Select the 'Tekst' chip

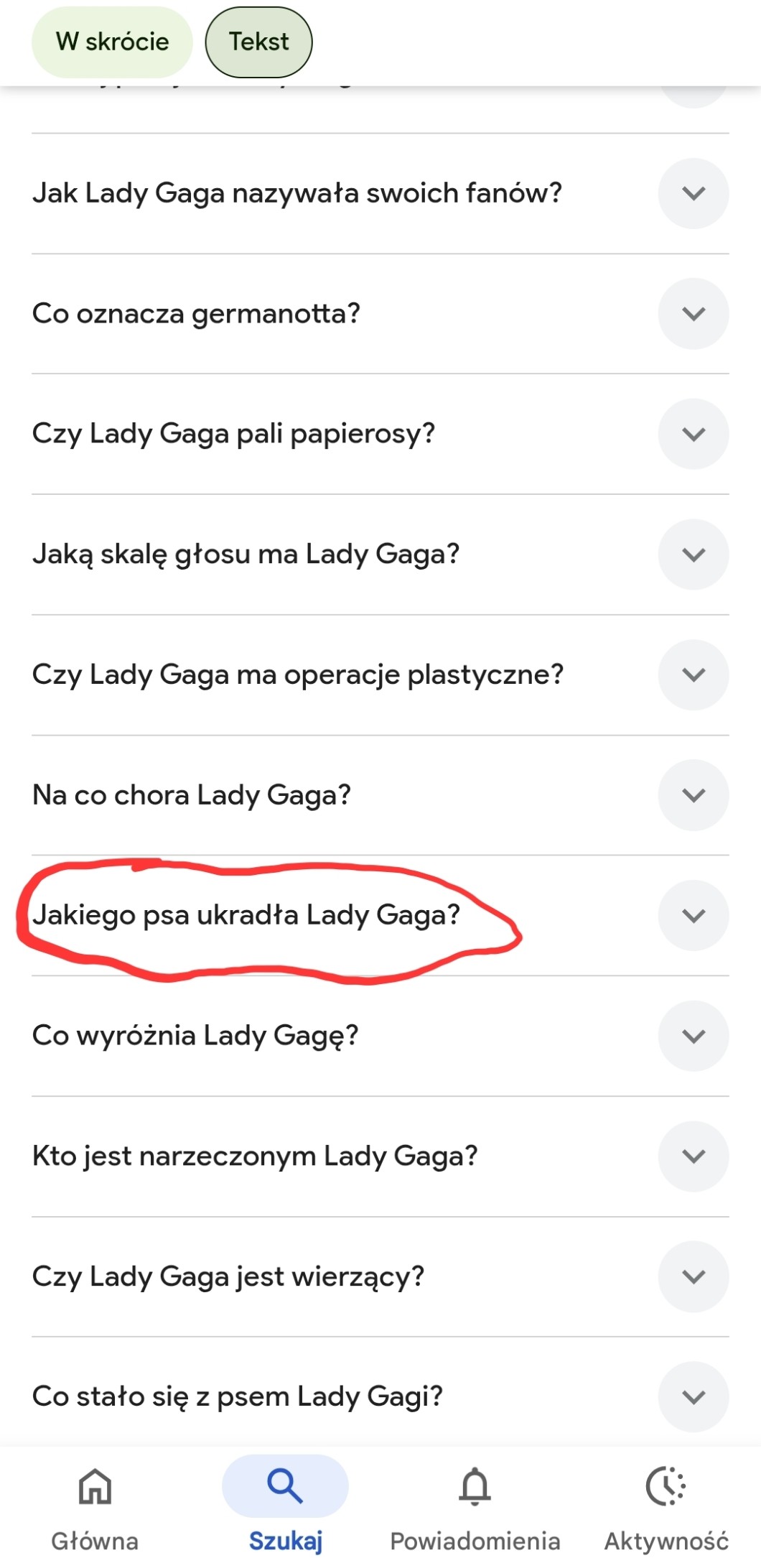click(258, 42)
